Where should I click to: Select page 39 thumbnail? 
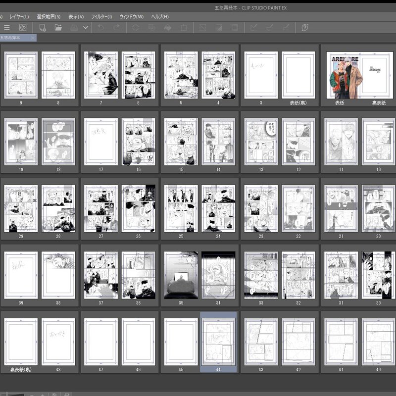(21, 275)
